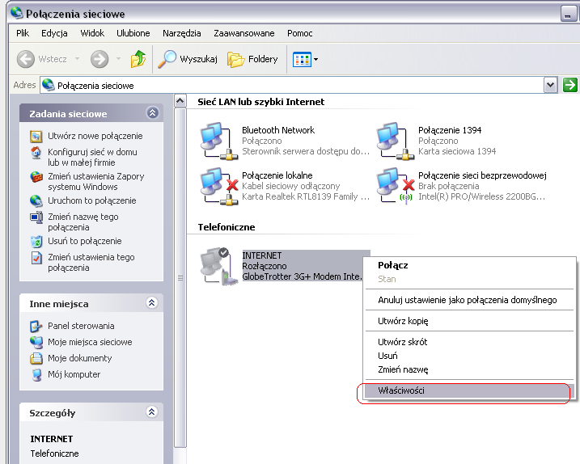Viewport: 580px width, 464px height.
Task: Select the Połączenie lokalne connection icon
Action: [219, 186]
